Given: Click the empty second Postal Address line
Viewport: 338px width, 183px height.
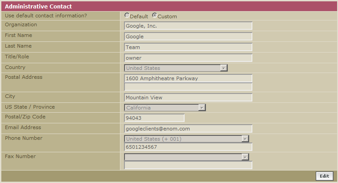Looking at the screenshot, I should [188, 87].
